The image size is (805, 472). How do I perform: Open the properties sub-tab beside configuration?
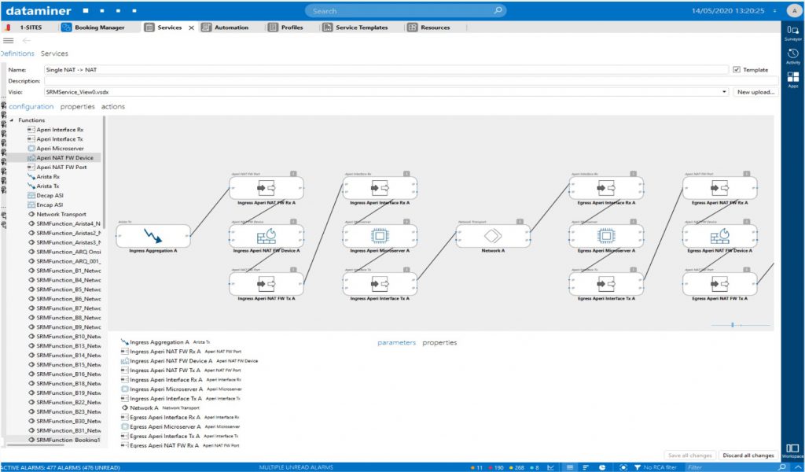(78, 107)
